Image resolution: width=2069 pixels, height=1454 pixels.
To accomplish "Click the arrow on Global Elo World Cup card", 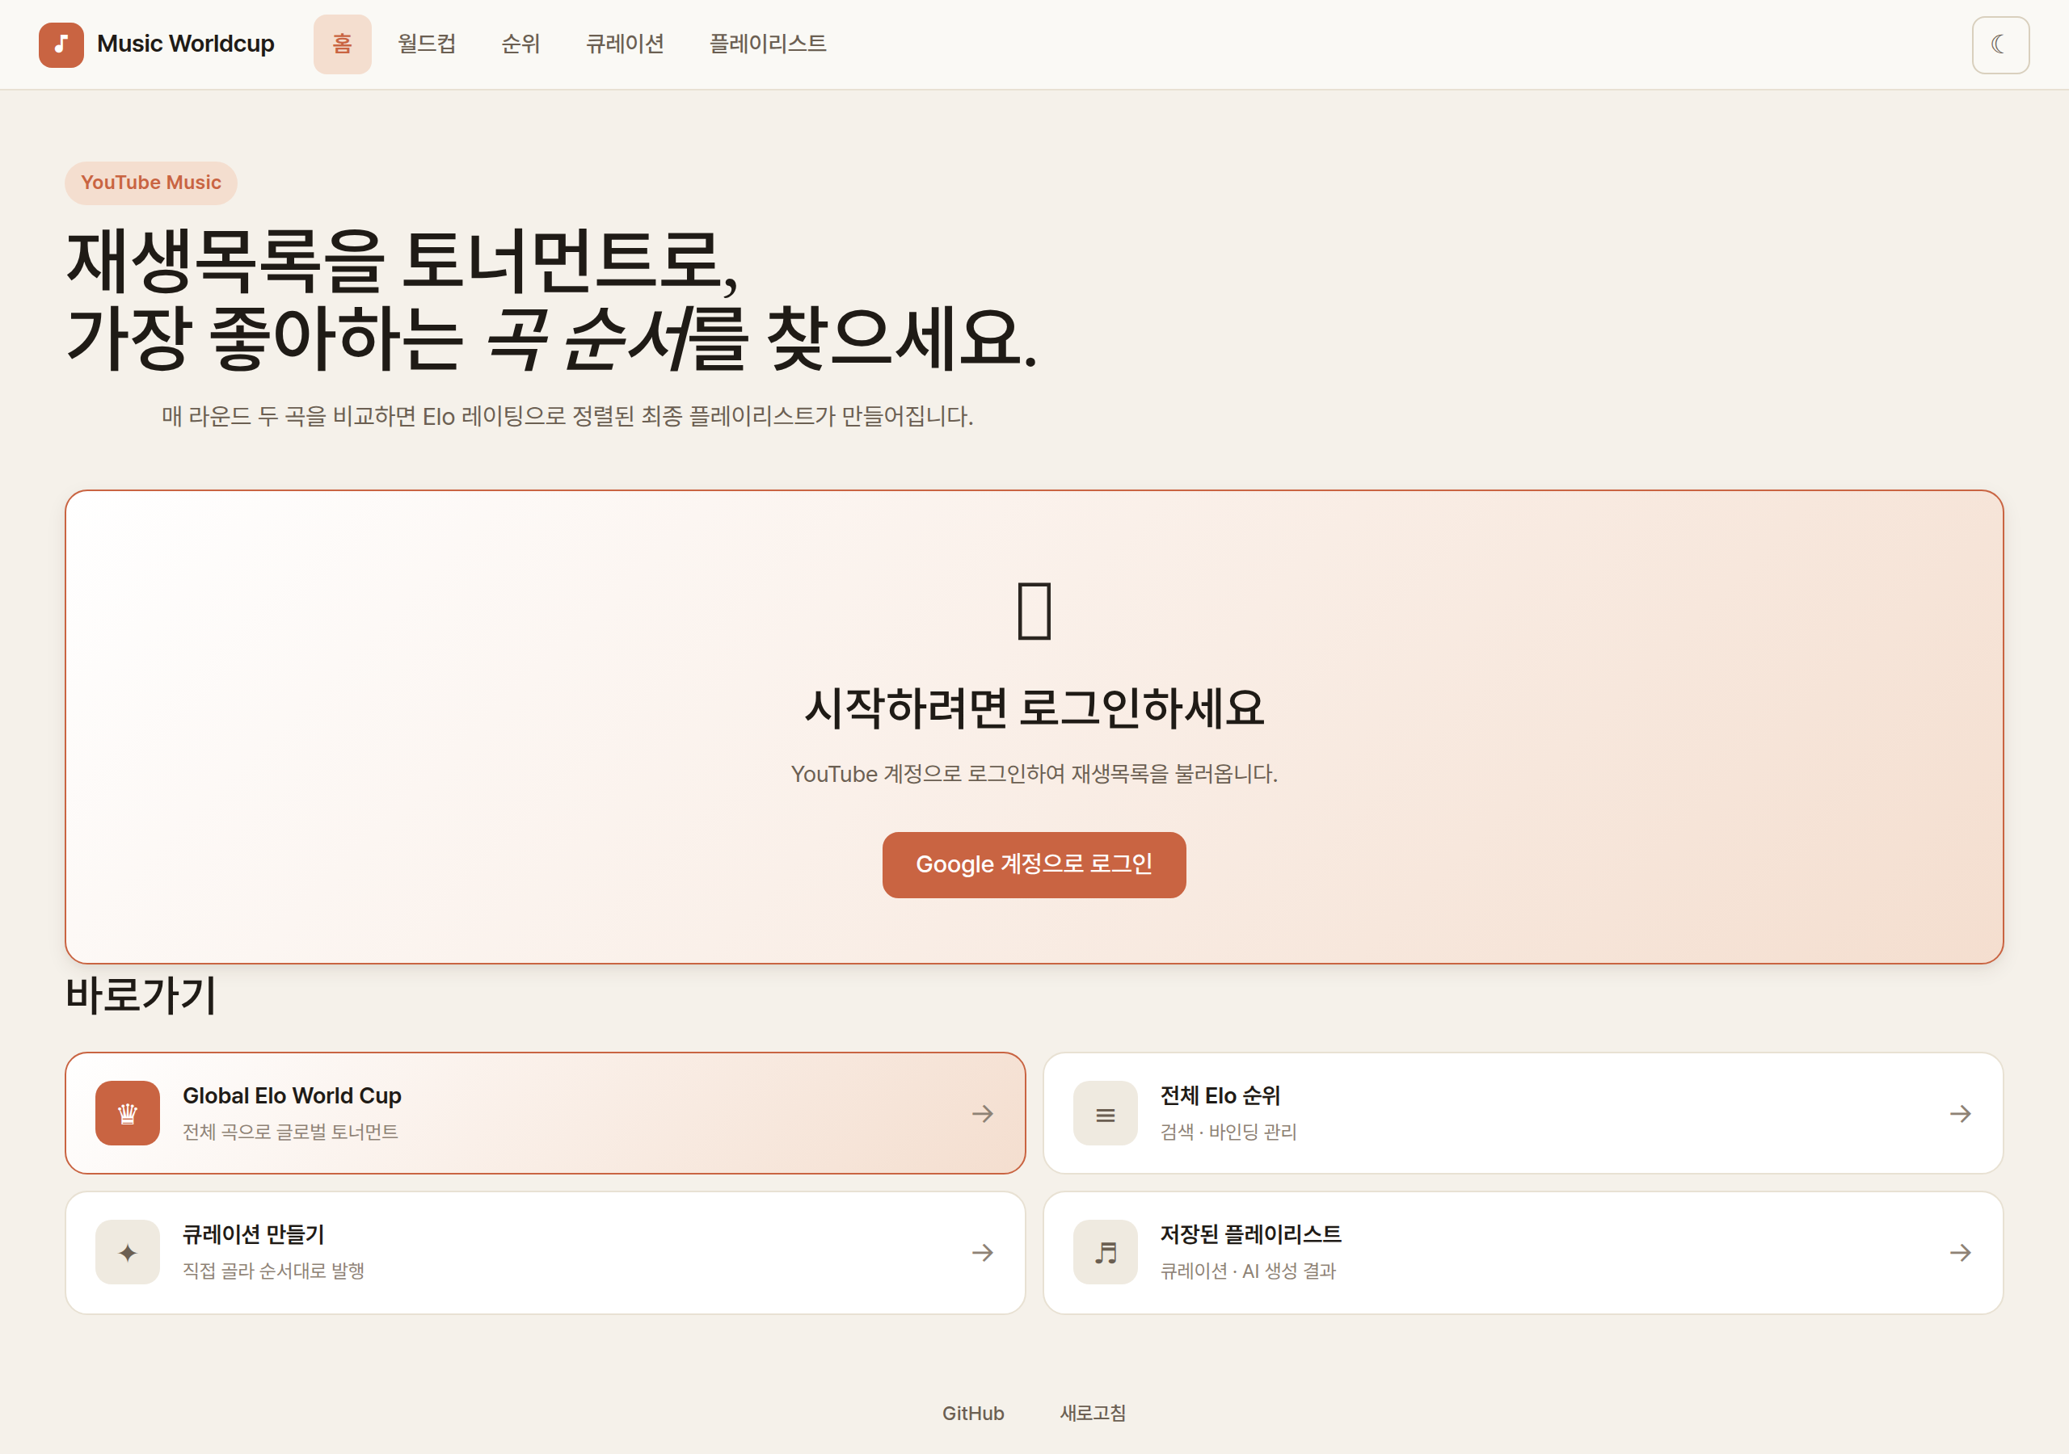I will pyautogui.click(x=982, y=1113).
